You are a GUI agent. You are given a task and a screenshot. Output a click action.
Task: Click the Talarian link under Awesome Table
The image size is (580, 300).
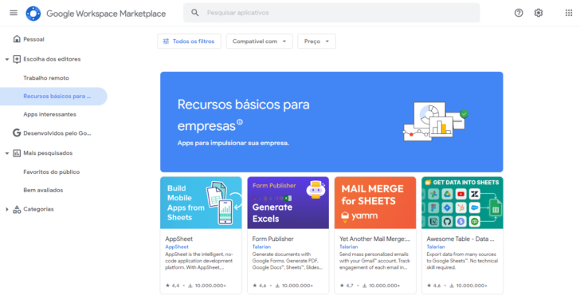436,247
